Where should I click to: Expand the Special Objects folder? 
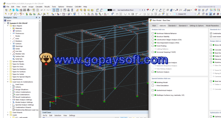pos(8,61)
